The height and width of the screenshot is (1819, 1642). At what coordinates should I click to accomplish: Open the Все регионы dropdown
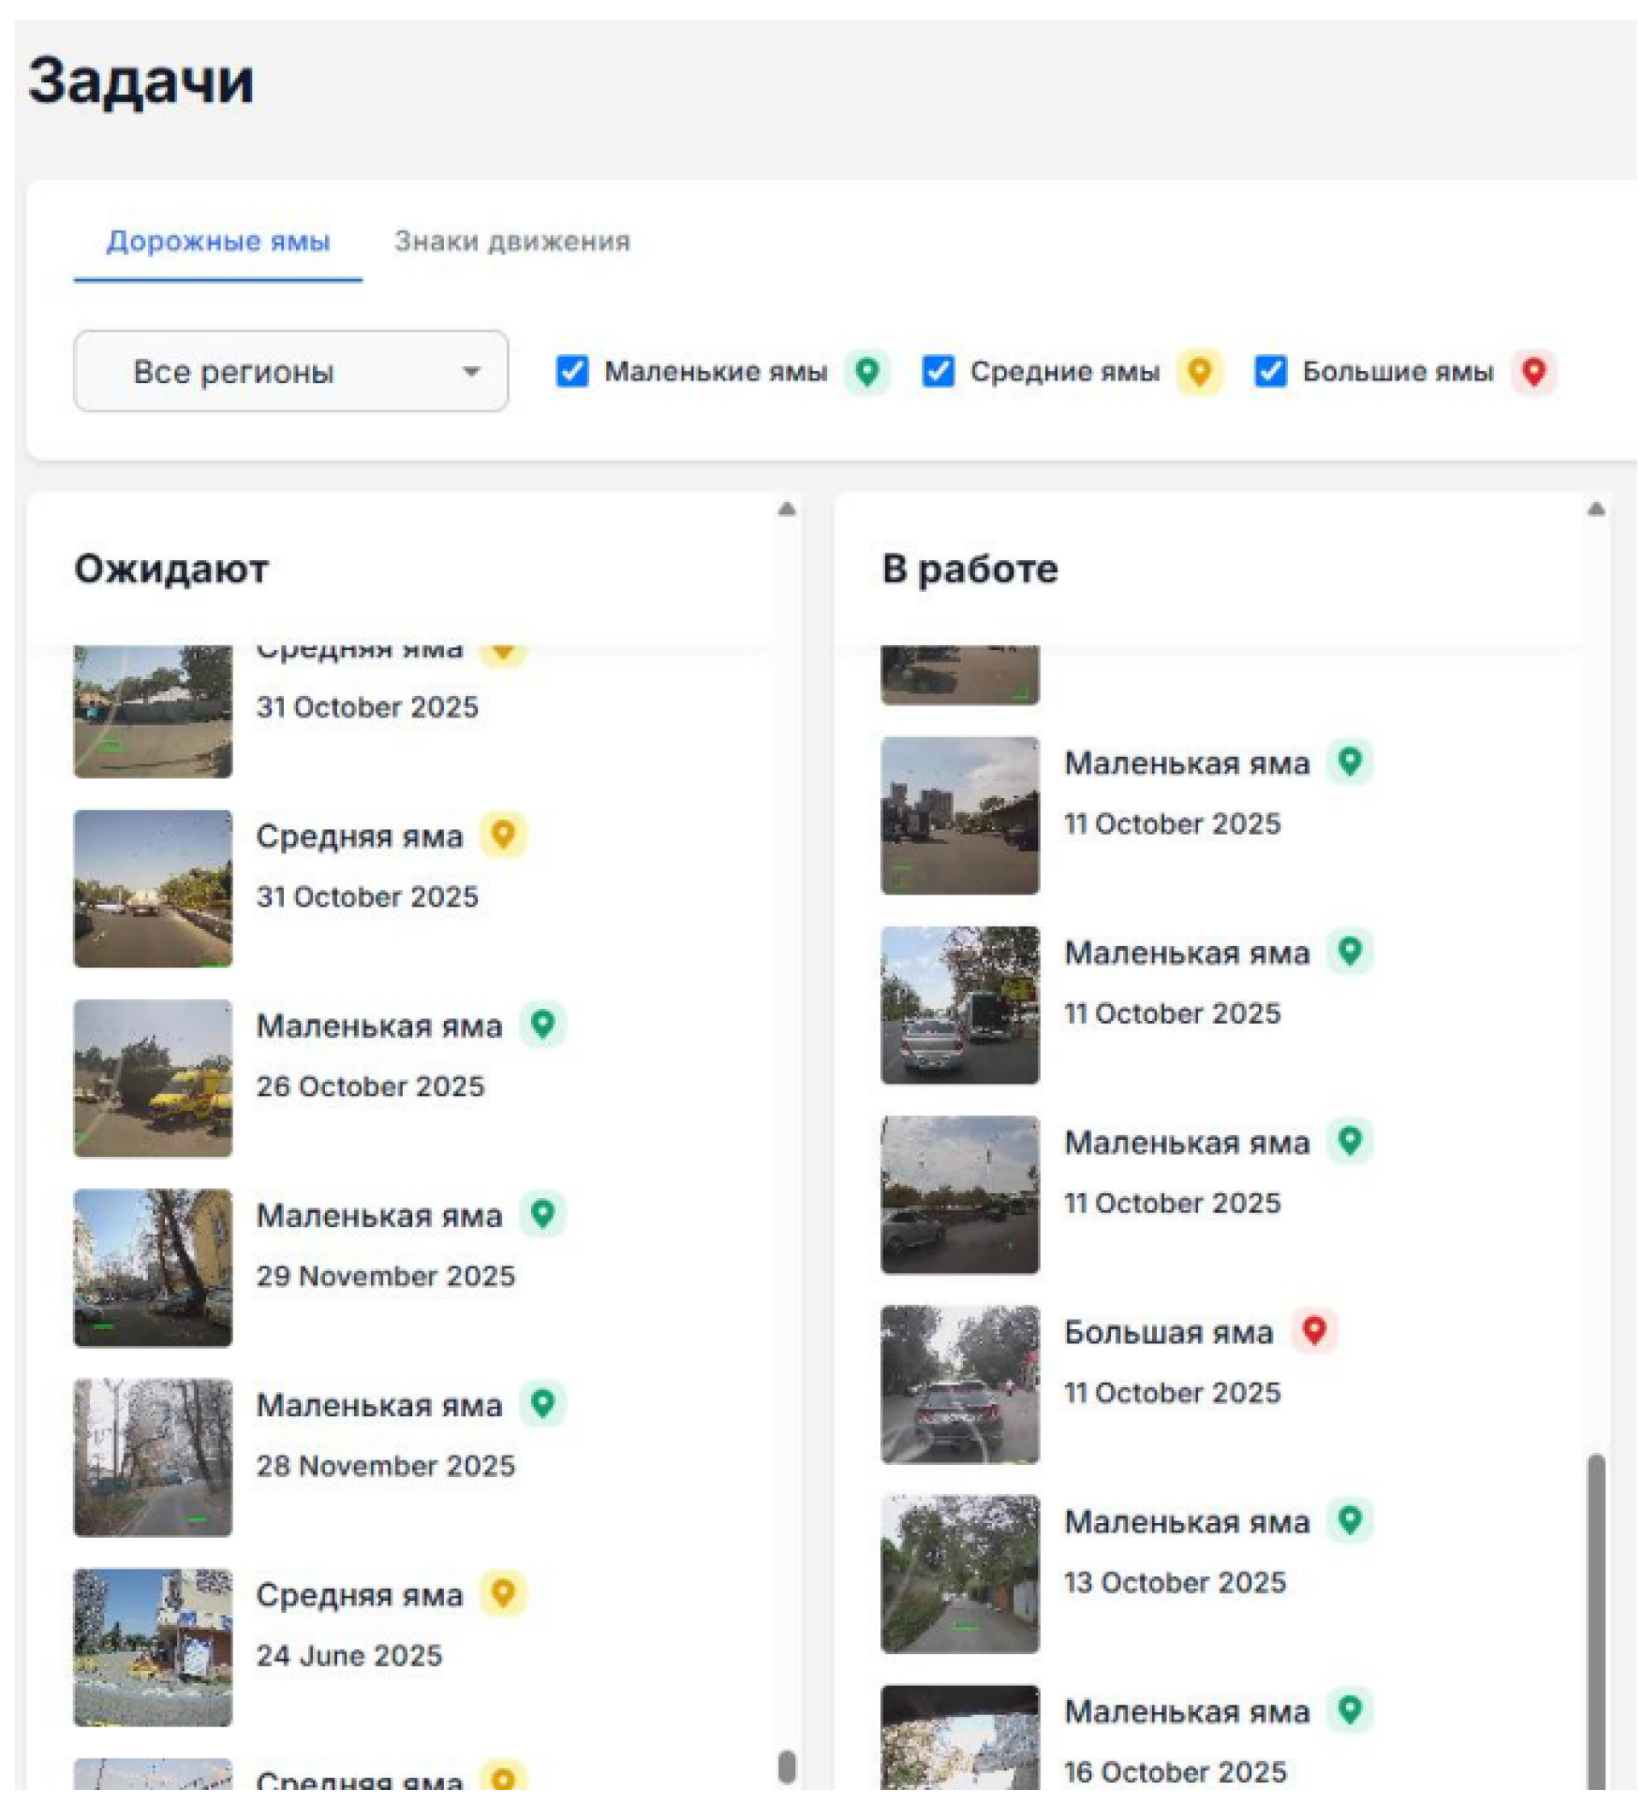[291, 372]
